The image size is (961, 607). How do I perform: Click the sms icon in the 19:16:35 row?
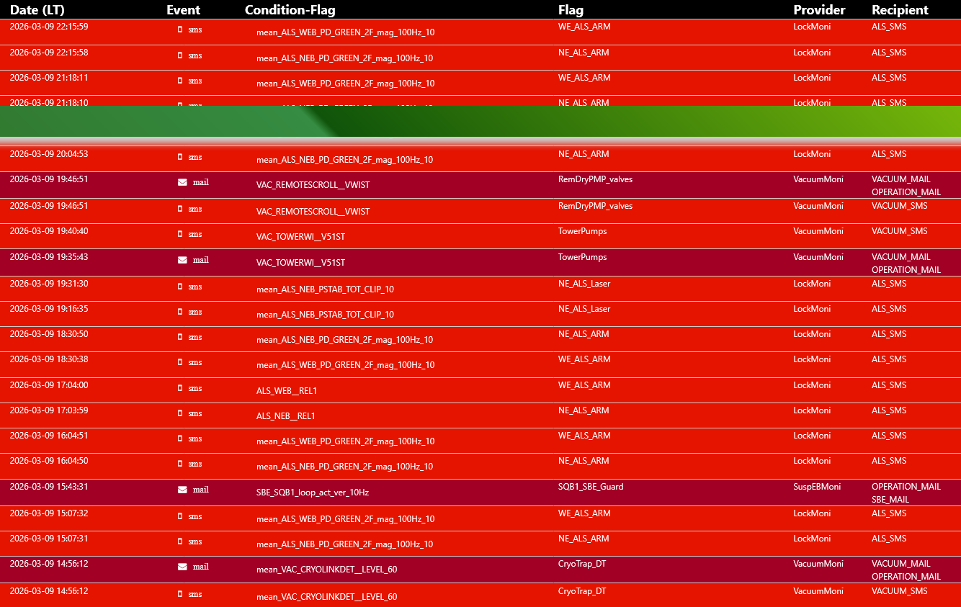click(x=180, y=312)
